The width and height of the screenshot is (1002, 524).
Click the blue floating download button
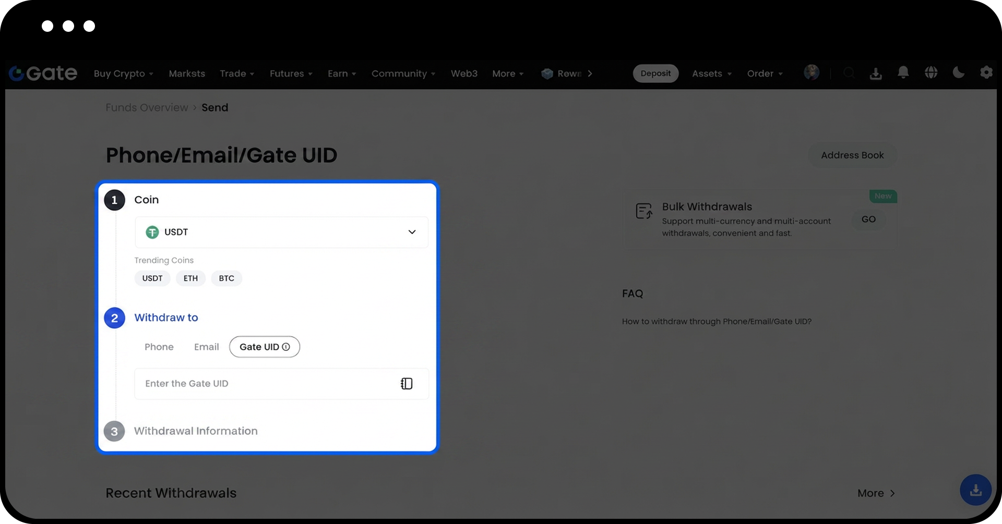pyautogui.click(x=975, y=490)
